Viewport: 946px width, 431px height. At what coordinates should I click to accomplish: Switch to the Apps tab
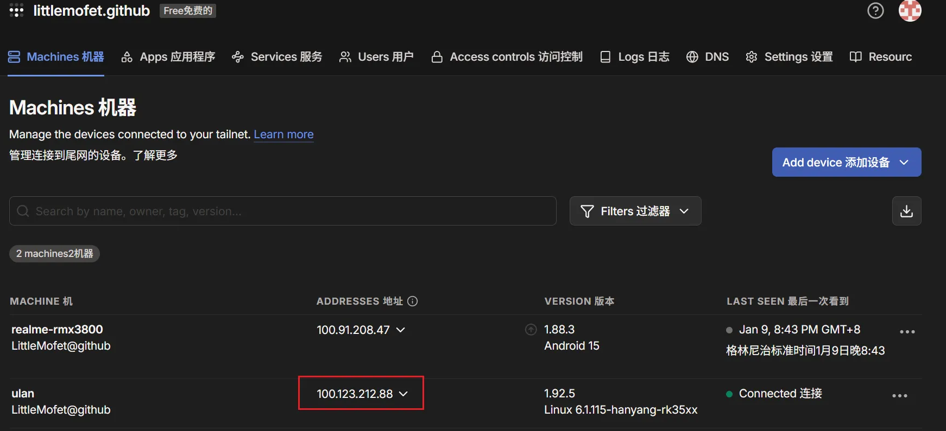coord(168,57)
